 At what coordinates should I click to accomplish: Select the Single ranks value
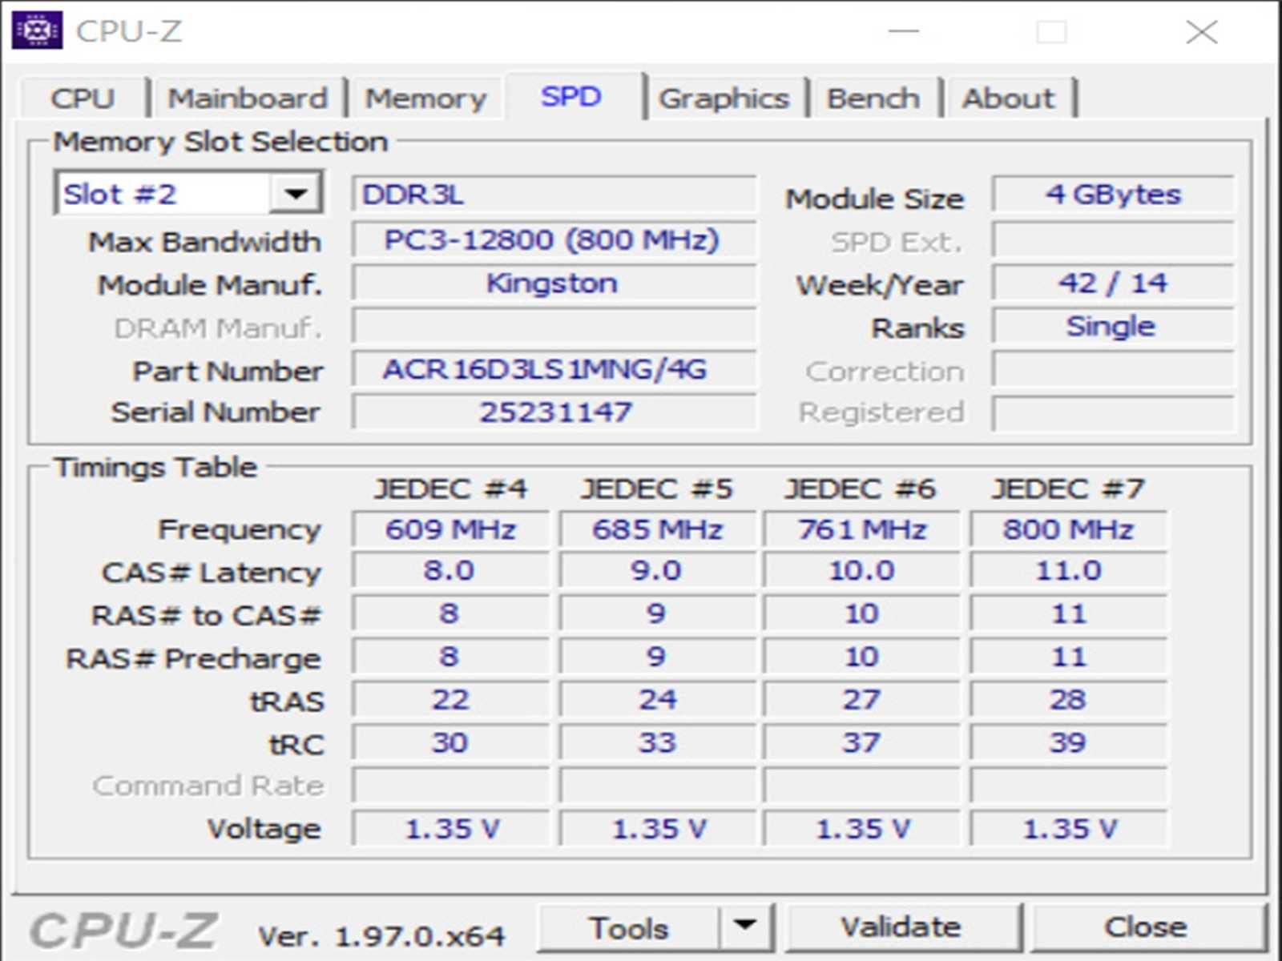(x=1113, y=326)
